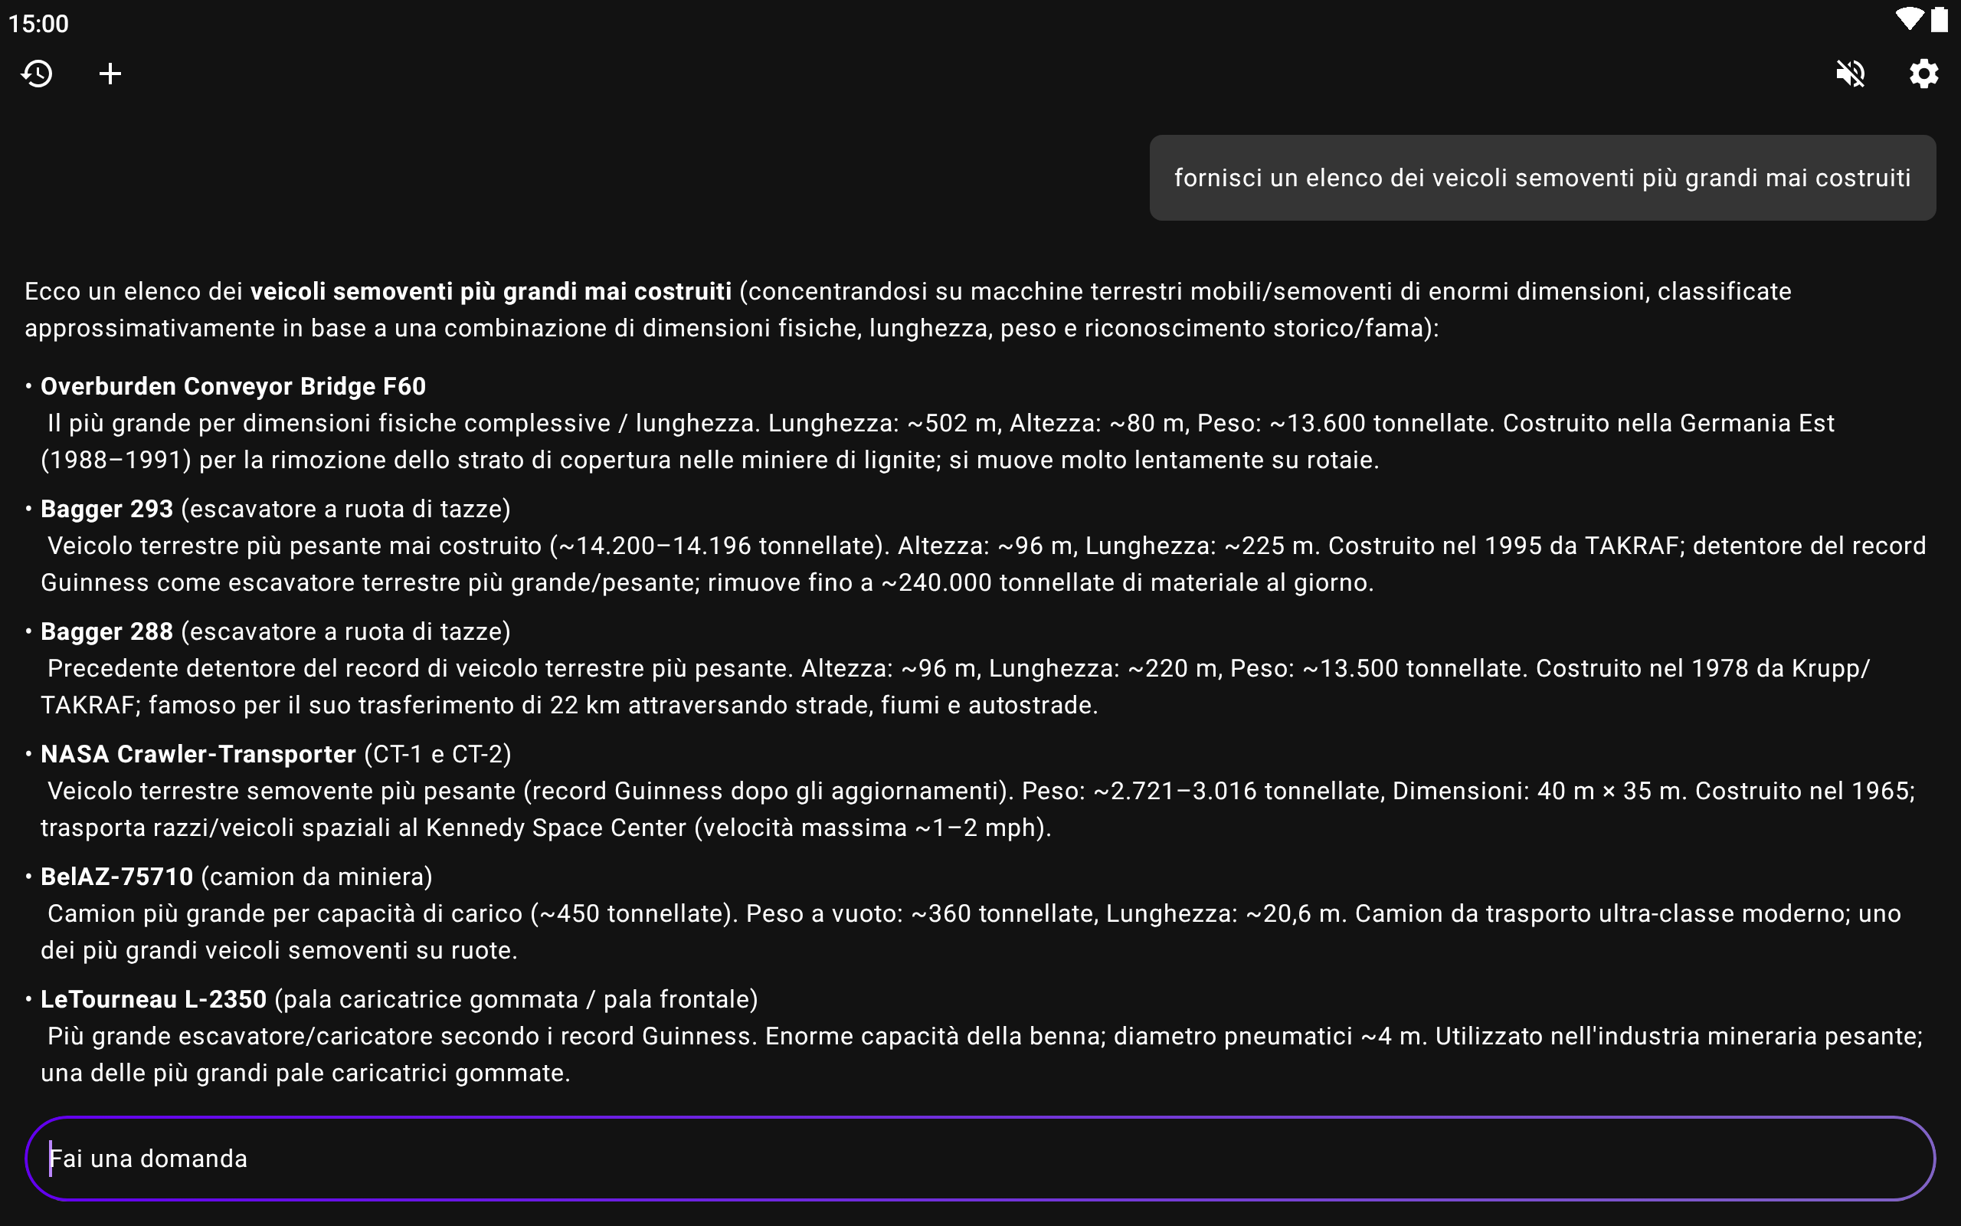
Task: Click the BelAZ-75710 heading
Action: coord(116,877)
